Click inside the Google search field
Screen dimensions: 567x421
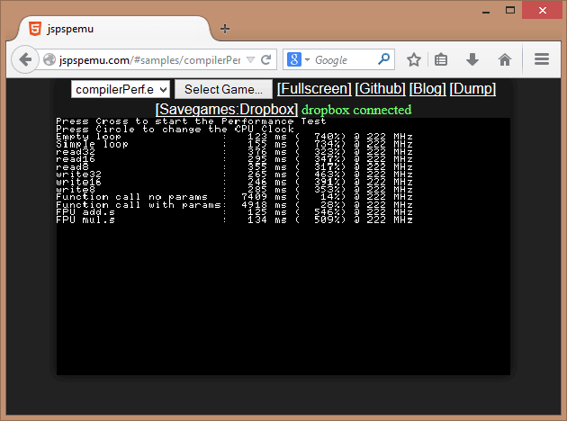pos(344,60)
